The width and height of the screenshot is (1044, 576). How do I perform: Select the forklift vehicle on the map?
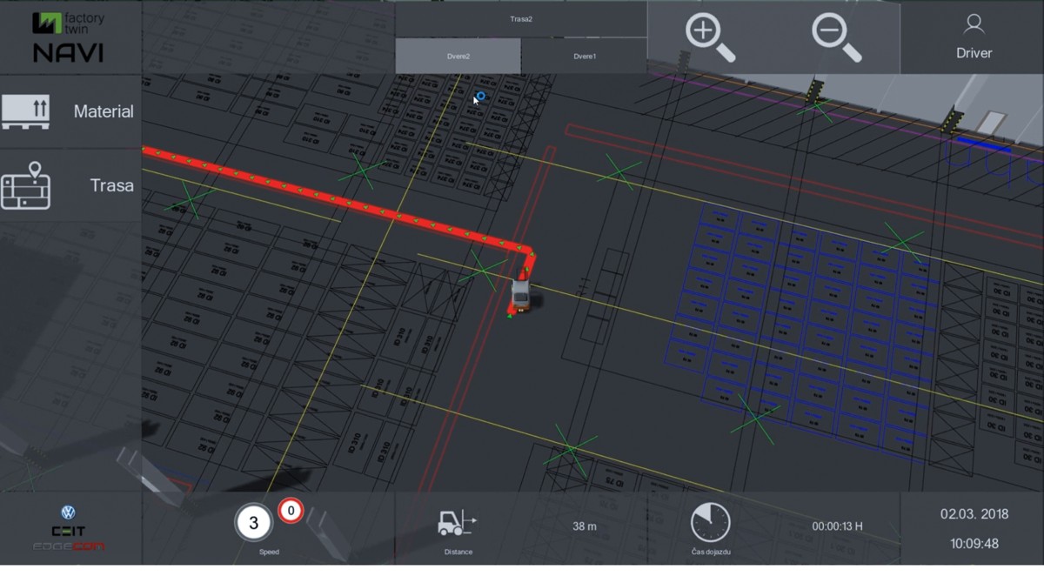coord(521,293)
